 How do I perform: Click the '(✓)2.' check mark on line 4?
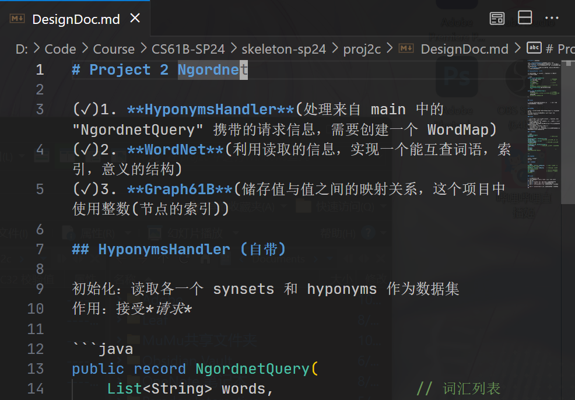(94, 150)
